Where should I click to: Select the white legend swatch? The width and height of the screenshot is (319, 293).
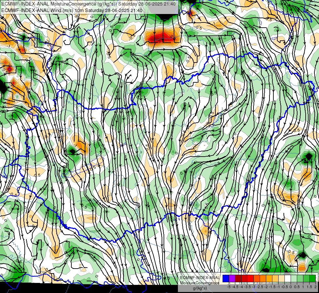(288, 279)
